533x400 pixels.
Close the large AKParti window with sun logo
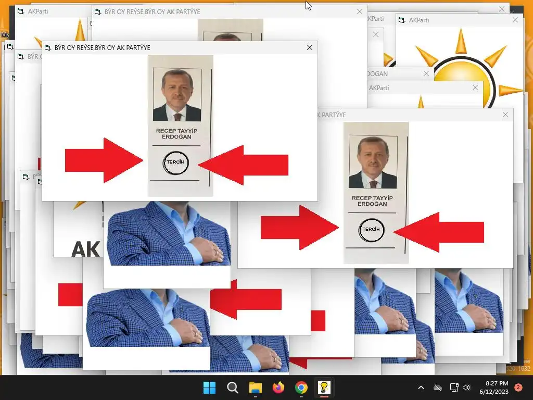coord(515,20)
